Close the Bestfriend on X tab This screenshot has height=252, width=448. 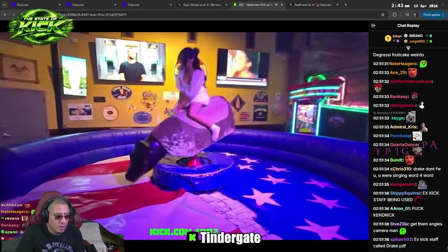(x=337, y=5)
